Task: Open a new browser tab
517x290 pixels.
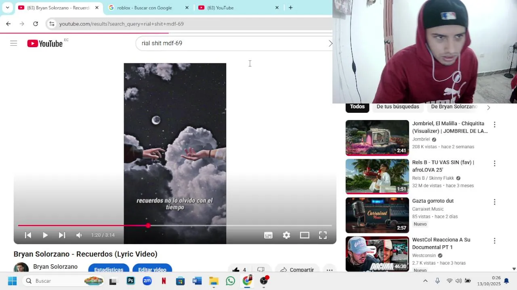Action: click(x=290, y=8)
